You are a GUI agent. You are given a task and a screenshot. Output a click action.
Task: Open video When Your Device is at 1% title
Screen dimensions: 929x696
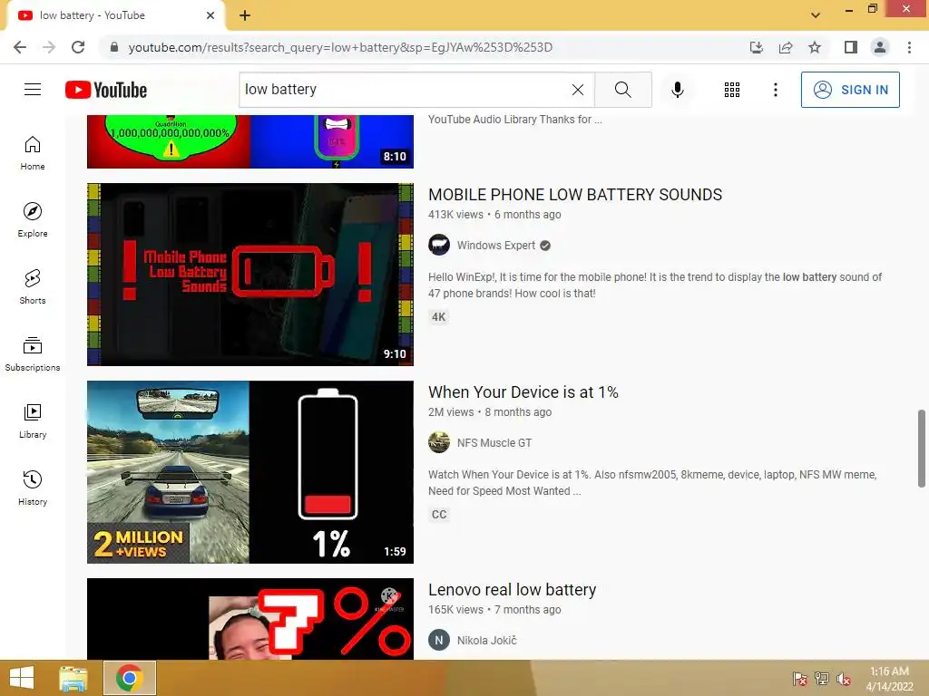(x=523, y=392)
